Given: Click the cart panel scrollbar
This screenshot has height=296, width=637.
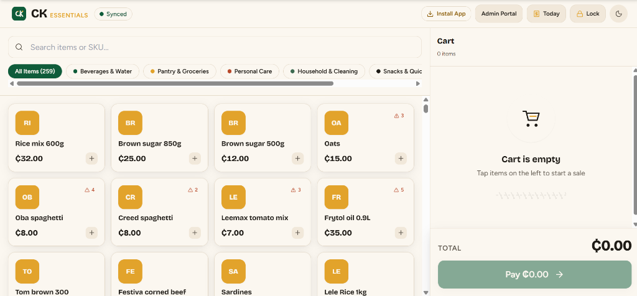Looking at the screenshot, I should tap(635, 144).
